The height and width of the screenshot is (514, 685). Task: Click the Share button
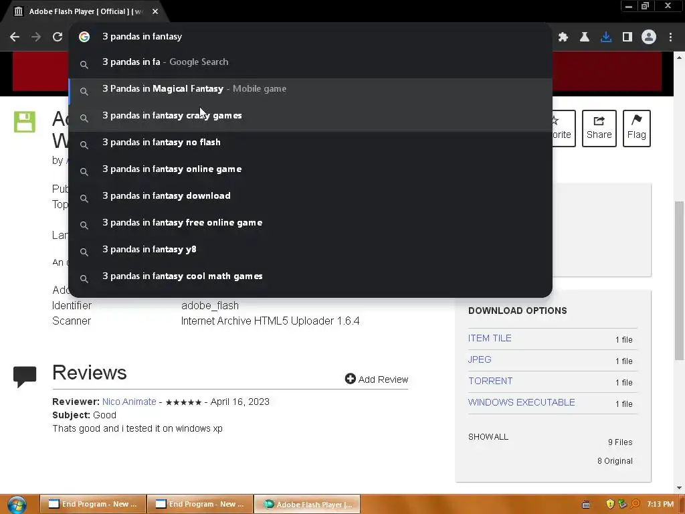click(x=599, y=128)
